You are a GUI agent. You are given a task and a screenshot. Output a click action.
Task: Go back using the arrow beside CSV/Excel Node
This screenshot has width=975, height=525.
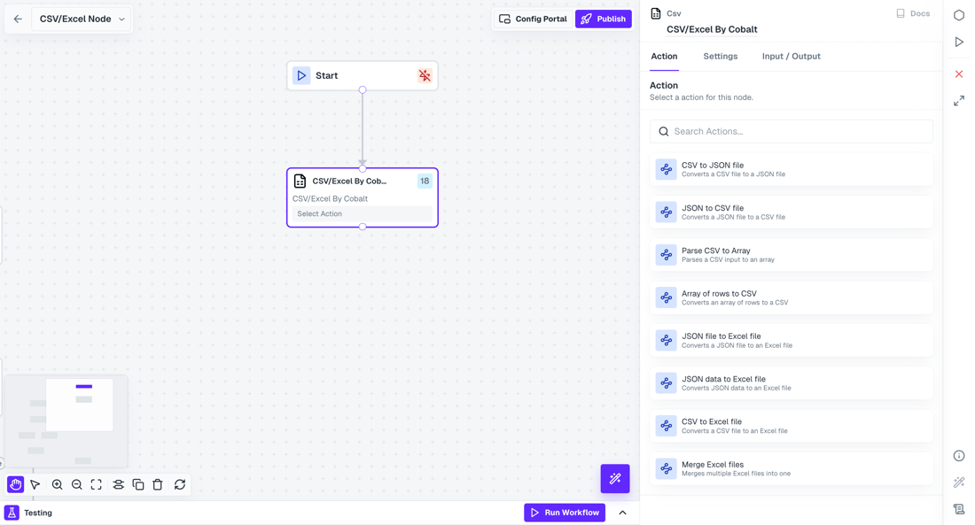tap(18, 19)
